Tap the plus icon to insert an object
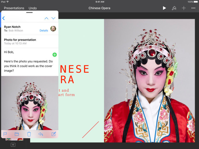The image size is (199, 149). [x=184, y=8]
